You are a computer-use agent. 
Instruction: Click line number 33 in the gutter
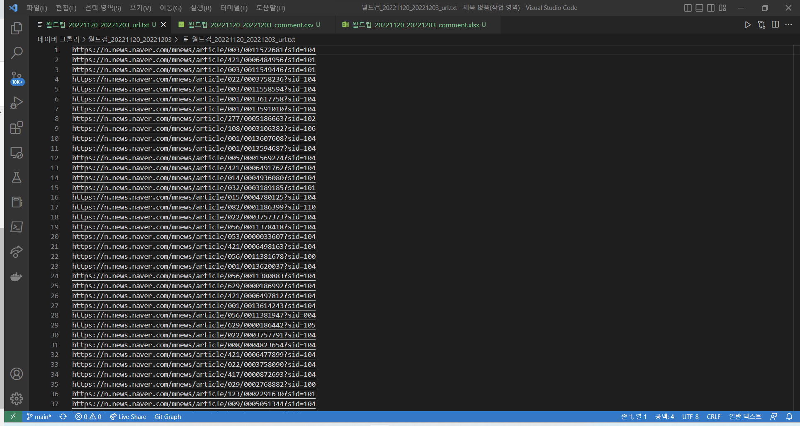[x=54, y=364]
